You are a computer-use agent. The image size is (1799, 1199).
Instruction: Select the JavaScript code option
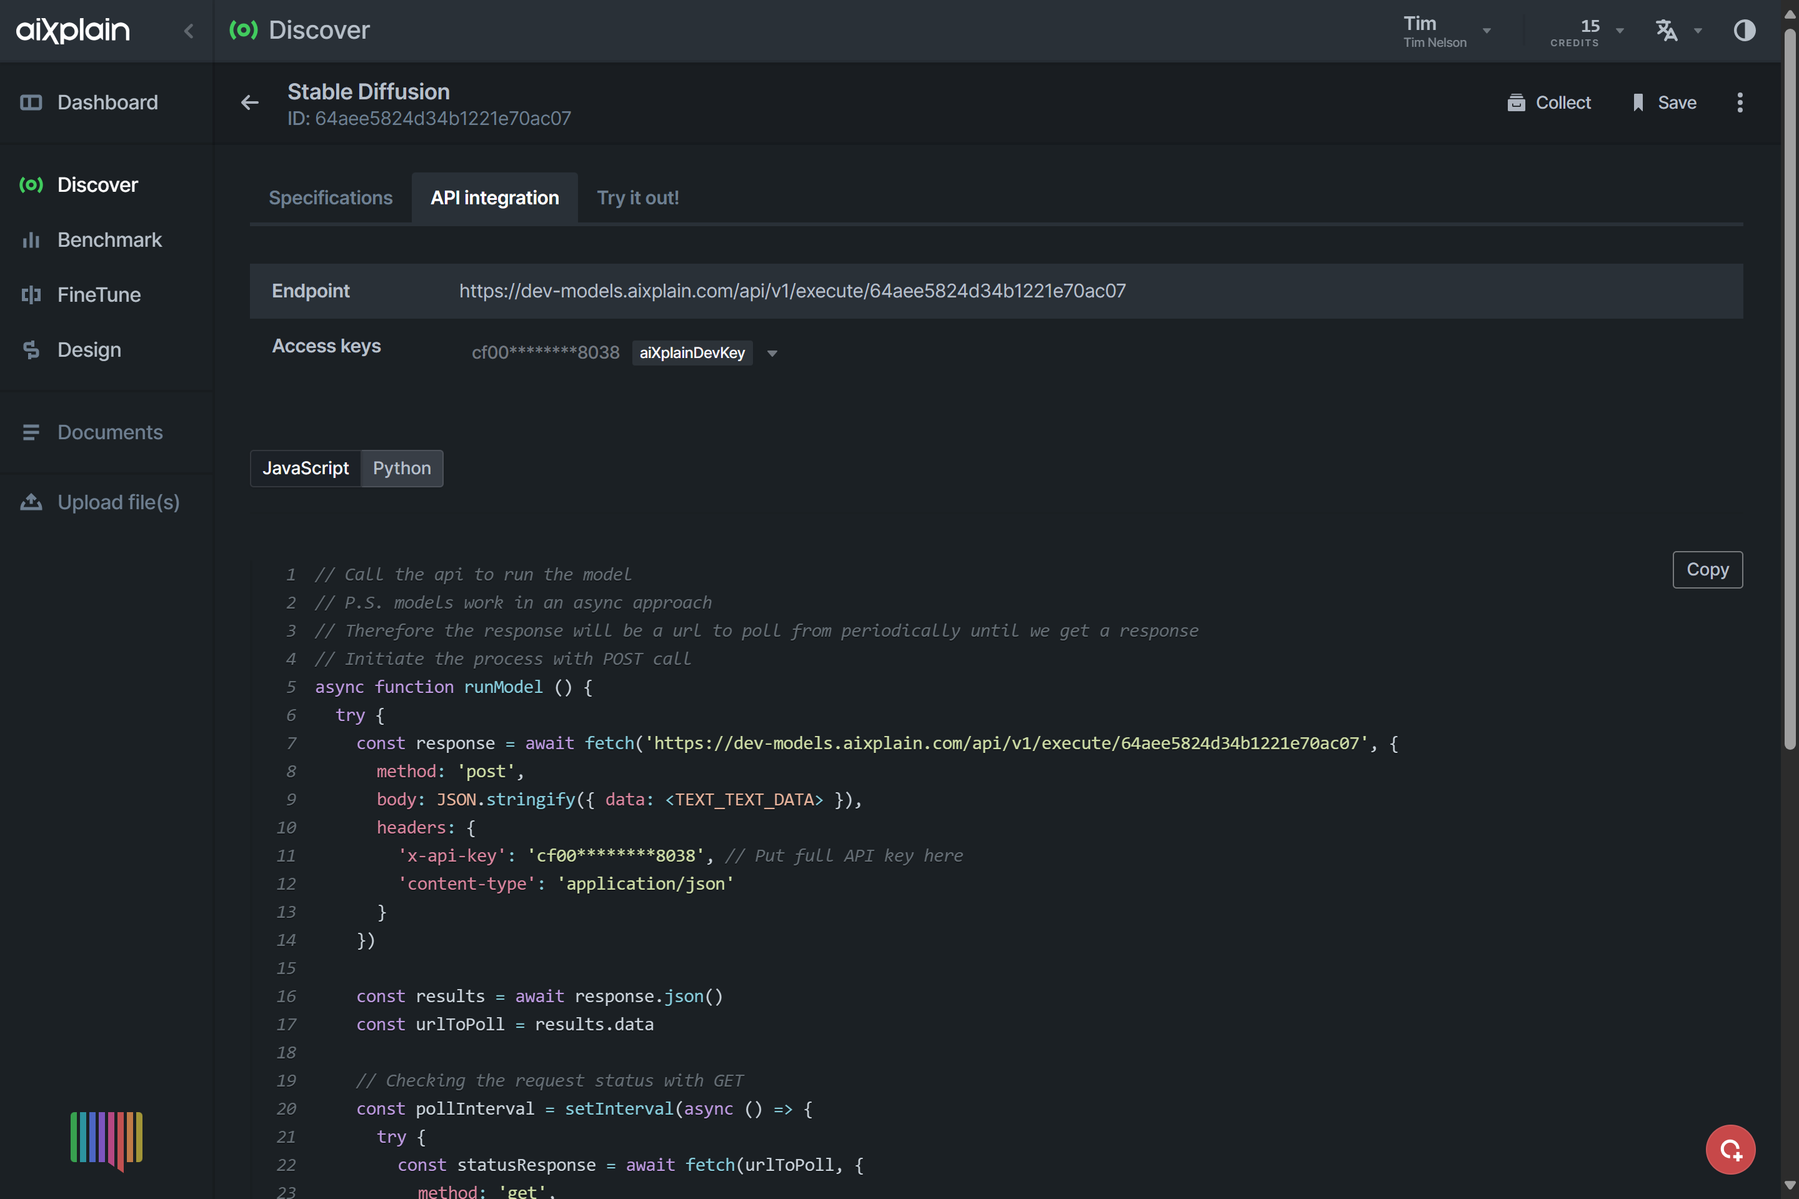[x=305, y=468]
